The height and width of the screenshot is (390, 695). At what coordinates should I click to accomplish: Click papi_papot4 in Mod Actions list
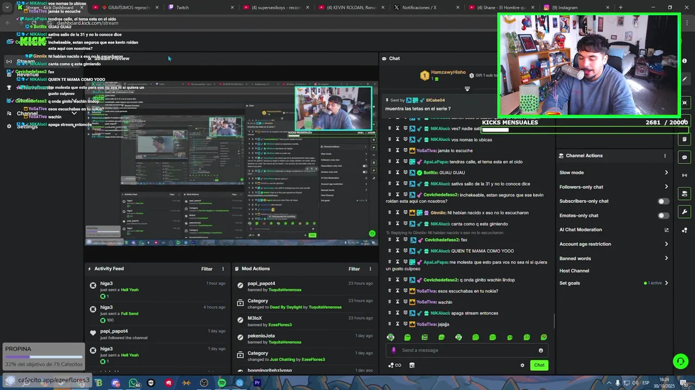261,283
